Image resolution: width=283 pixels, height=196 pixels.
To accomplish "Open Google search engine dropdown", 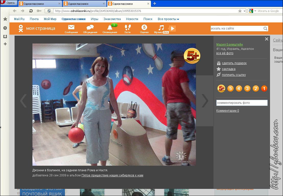I will pos(251,11).
